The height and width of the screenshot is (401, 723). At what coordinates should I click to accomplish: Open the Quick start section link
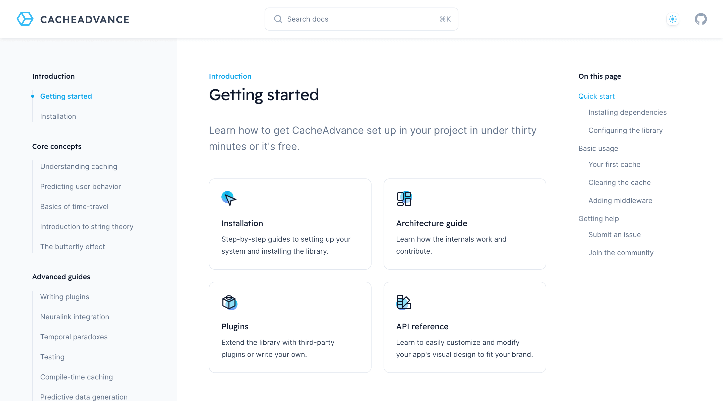tap(596, 96)
